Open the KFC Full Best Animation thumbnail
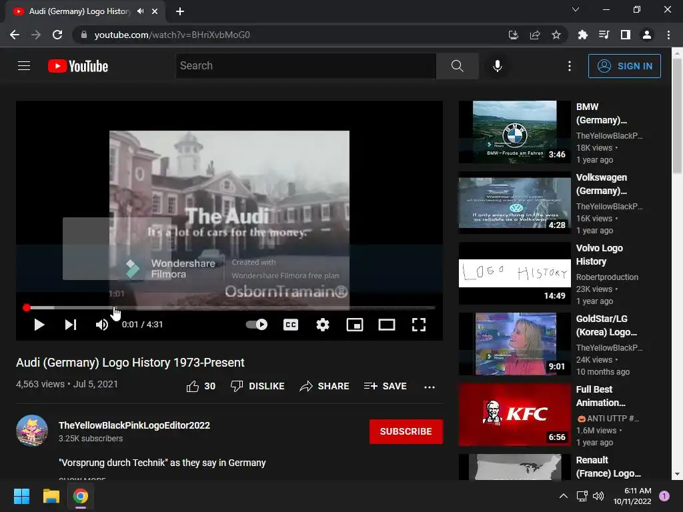This screenshot has width=683, height=512. 514,415
